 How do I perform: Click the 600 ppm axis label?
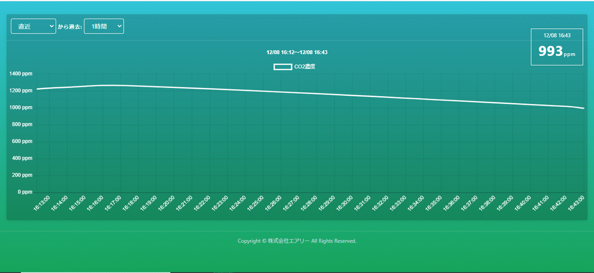pyautogui.click(x=23, y=141)
